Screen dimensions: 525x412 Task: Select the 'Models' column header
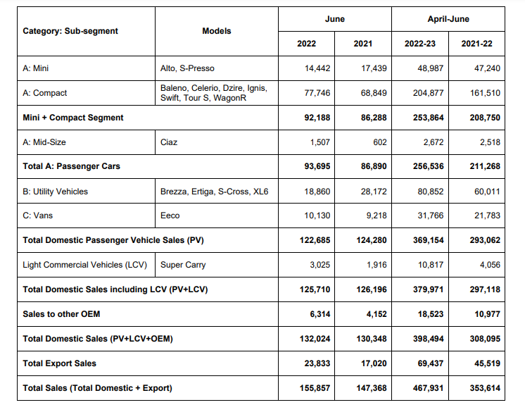pyautogui.click(x=216, y=31)
